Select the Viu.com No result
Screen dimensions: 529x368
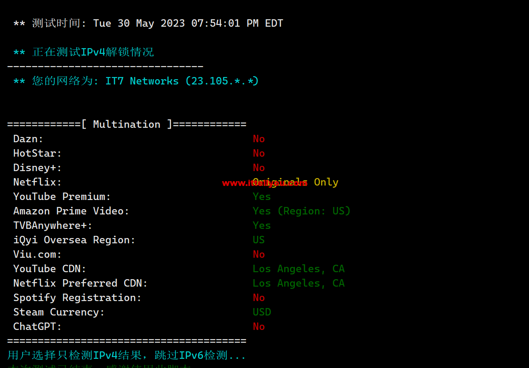pos(259,254)
